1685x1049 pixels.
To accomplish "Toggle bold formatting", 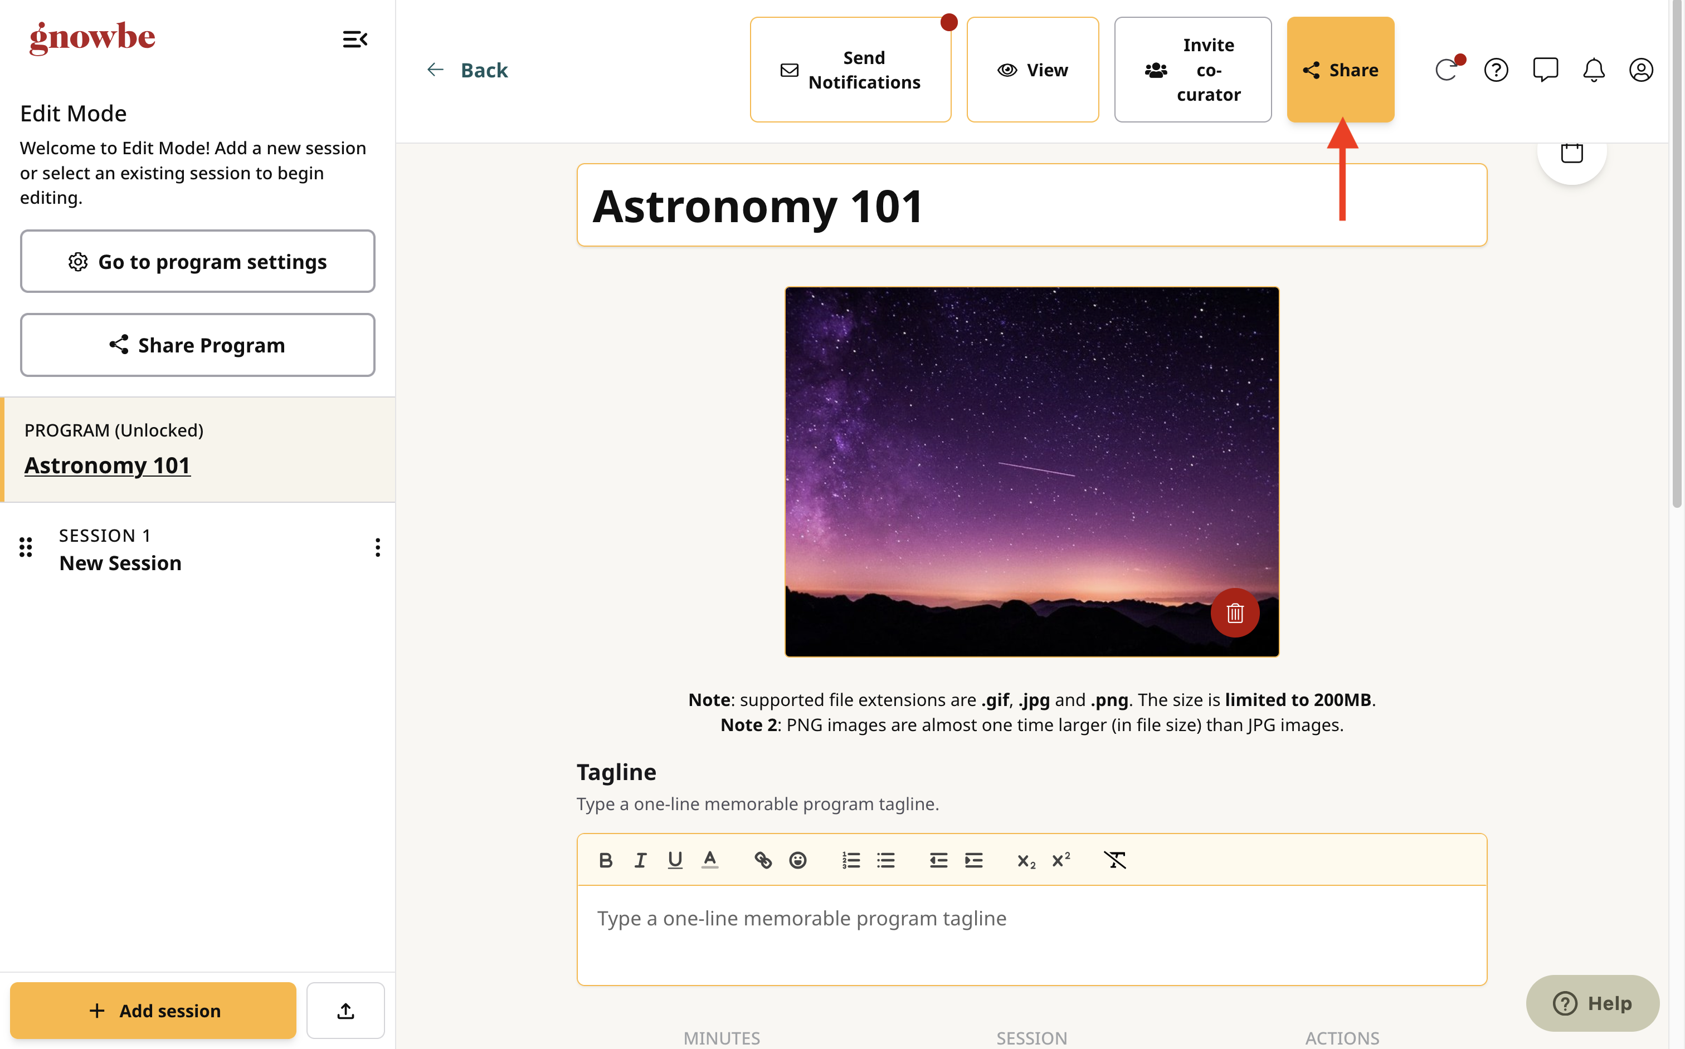I will 605,860.
